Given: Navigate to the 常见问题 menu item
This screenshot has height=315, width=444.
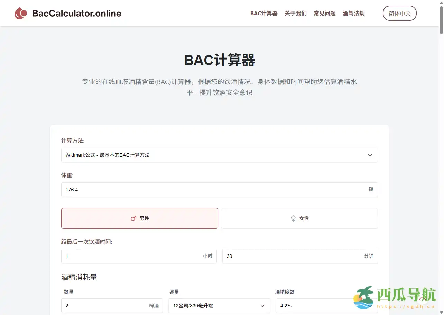Looking at the screenshot, I should (324, 13).
